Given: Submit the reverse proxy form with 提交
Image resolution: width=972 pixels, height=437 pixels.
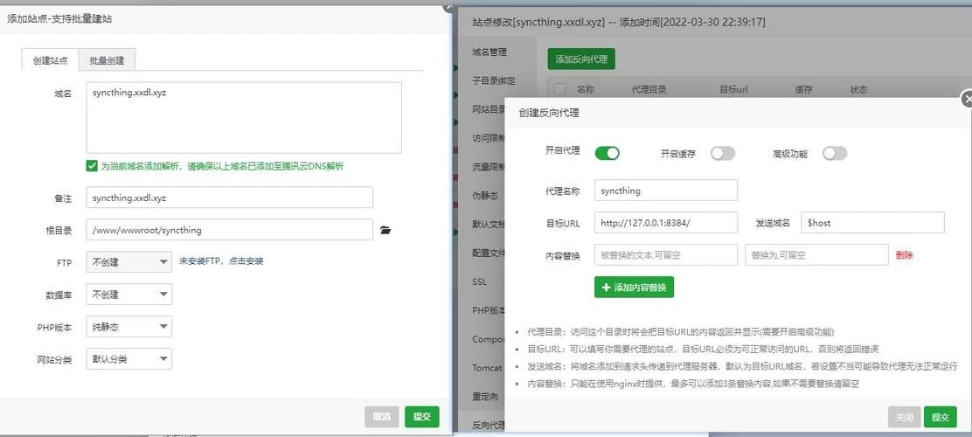Looking at the screenshot, I should (940, 417).
